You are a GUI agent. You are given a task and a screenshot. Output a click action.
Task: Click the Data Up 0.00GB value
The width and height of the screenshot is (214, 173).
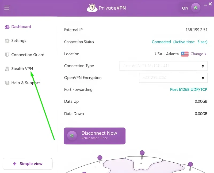(201, 101)
